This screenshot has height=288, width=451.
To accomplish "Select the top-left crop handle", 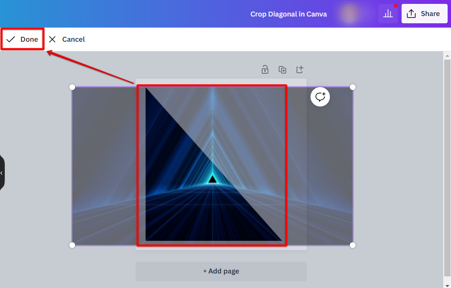I will point(72,87).
